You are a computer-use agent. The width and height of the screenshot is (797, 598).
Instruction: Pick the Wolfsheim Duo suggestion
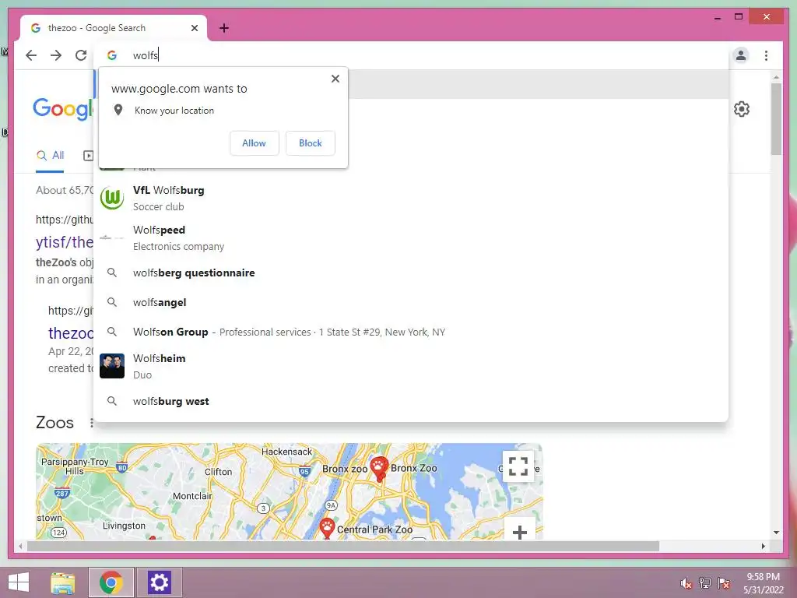click(411, 366)
